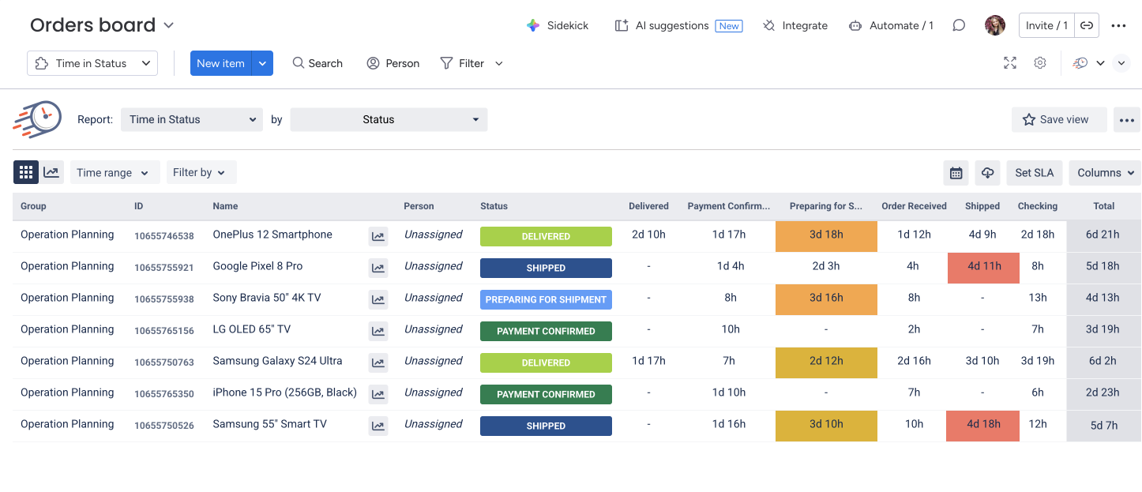Open the three-dot menu beside Save view

(x=1126, y=120)
